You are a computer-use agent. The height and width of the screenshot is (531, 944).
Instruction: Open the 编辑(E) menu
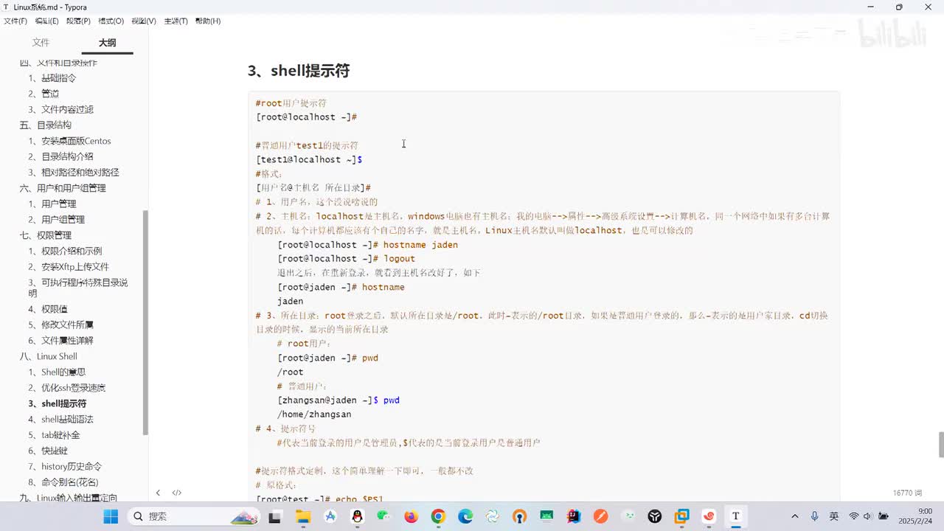click(46, 21)
